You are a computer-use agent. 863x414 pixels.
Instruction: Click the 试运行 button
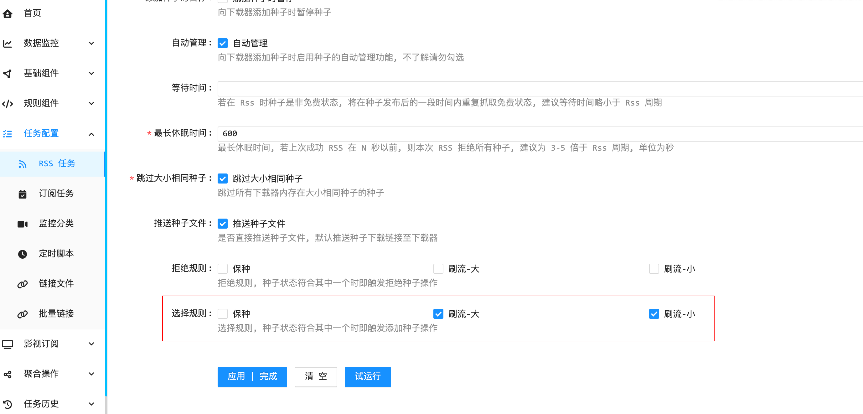368,376
